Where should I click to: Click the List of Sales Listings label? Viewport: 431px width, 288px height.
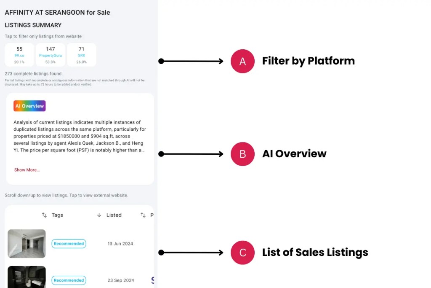[x=315, y=253]
